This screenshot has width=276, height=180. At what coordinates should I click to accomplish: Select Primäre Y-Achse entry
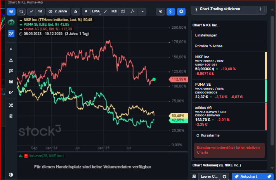[x=209, y=46]
